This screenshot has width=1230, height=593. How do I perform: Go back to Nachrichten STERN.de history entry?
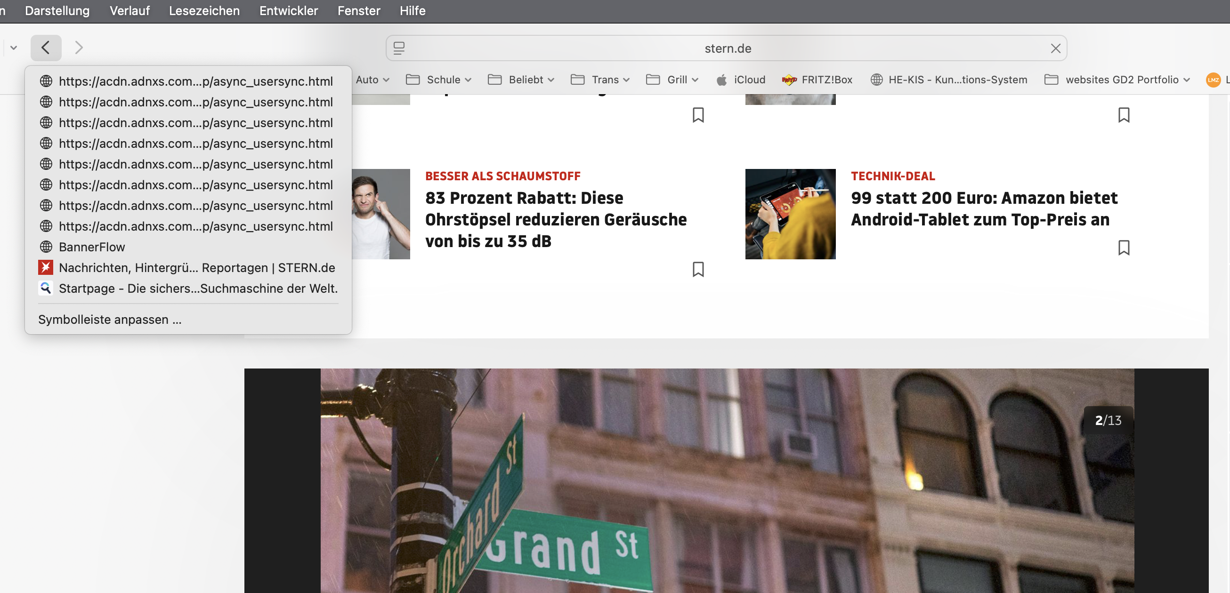[x=188, y=268]
